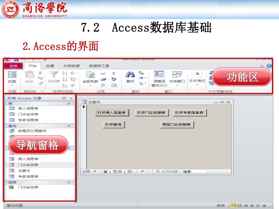Click the 打开专家信息表 button
The image size is (279, 209).
click(x=190, y=113)
